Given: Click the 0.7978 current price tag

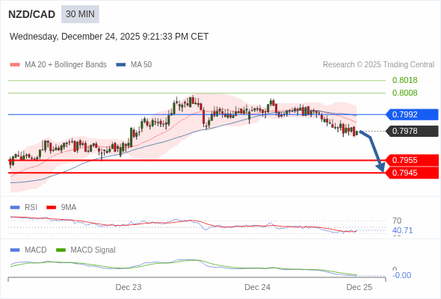Looking at the screenshot, I should coord(412,131).
